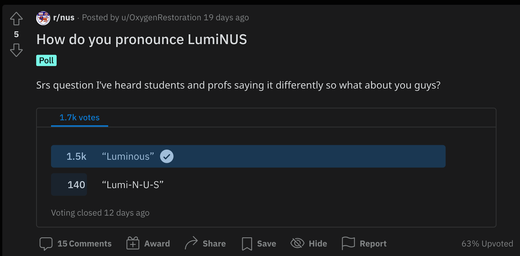Click the checkmark beside "Luminous"

(x=167, y=156)
